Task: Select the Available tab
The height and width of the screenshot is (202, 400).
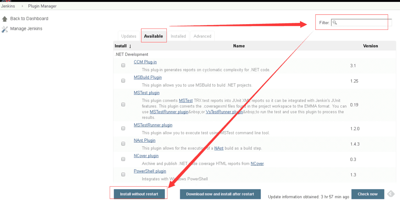Action: pyautogui.click(x=154, y=36)
